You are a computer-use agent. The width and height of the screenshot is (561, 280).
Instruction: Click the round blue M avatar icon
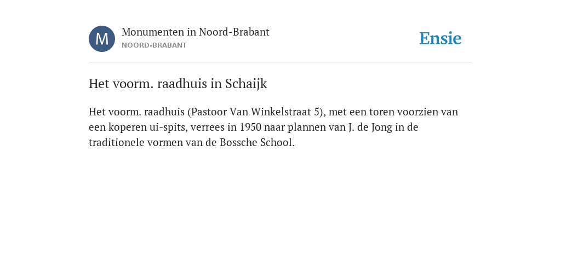click(102, 39)
